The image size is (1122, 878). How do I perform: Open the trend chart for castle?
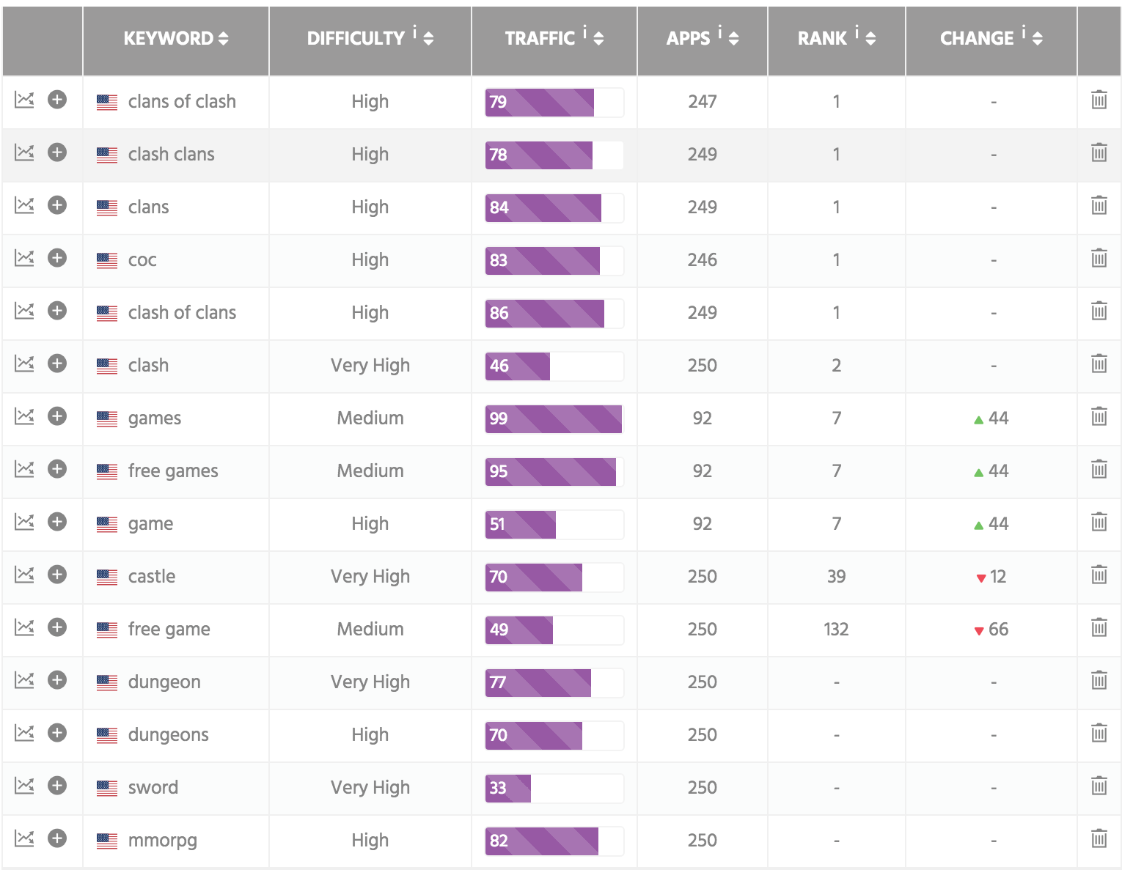coord(24,575)
